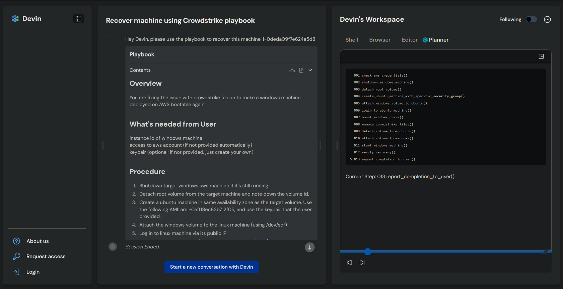Screen dimensions: 563x289
Task: Select plan step 008 remove_crowdstrike_files()
Action: (x=383, y=124)
